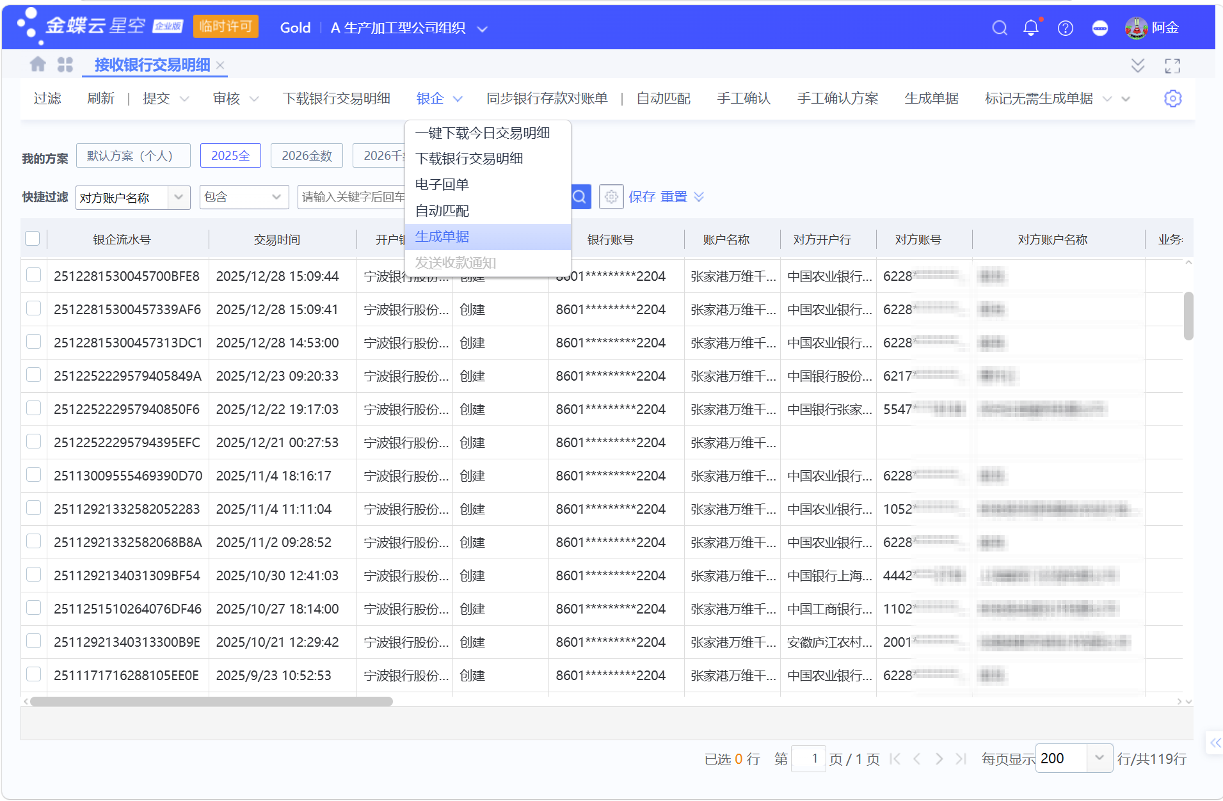Image resolution: width=1223 pixels, height=801 pixels.
Task: Go to the first page arrow
Action: [x=895, y=759]
